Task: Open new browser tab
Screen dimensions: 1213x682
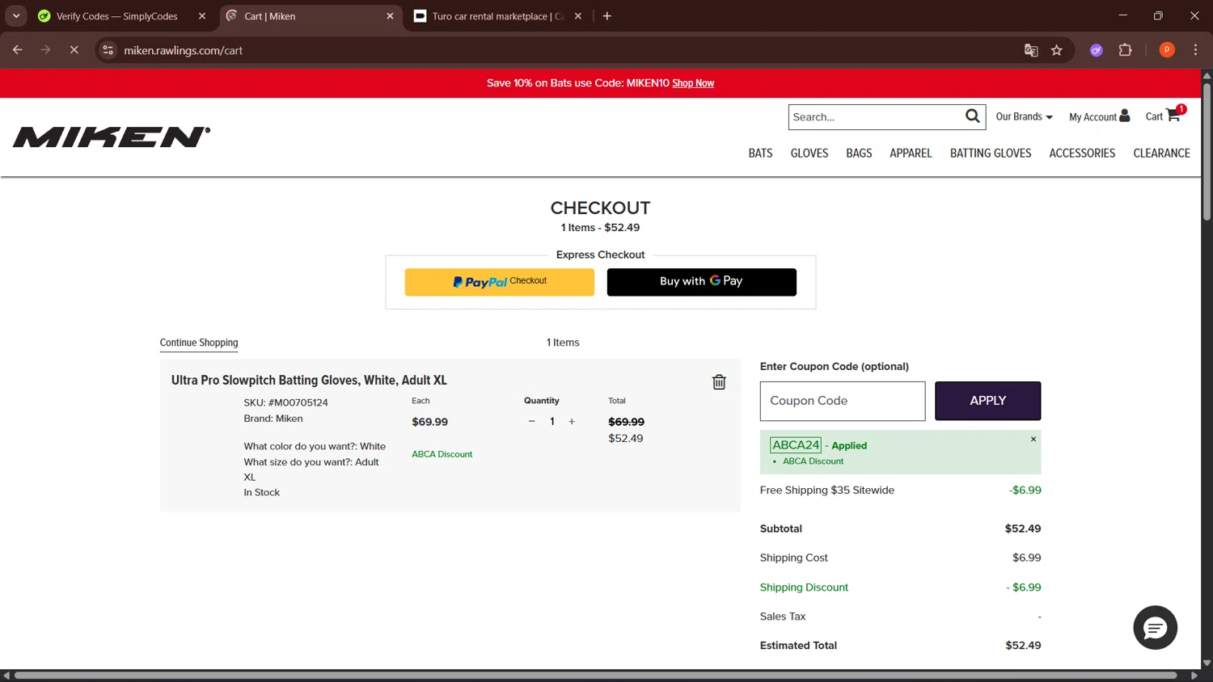Action: pyautogui.click(x=606, y=16)
